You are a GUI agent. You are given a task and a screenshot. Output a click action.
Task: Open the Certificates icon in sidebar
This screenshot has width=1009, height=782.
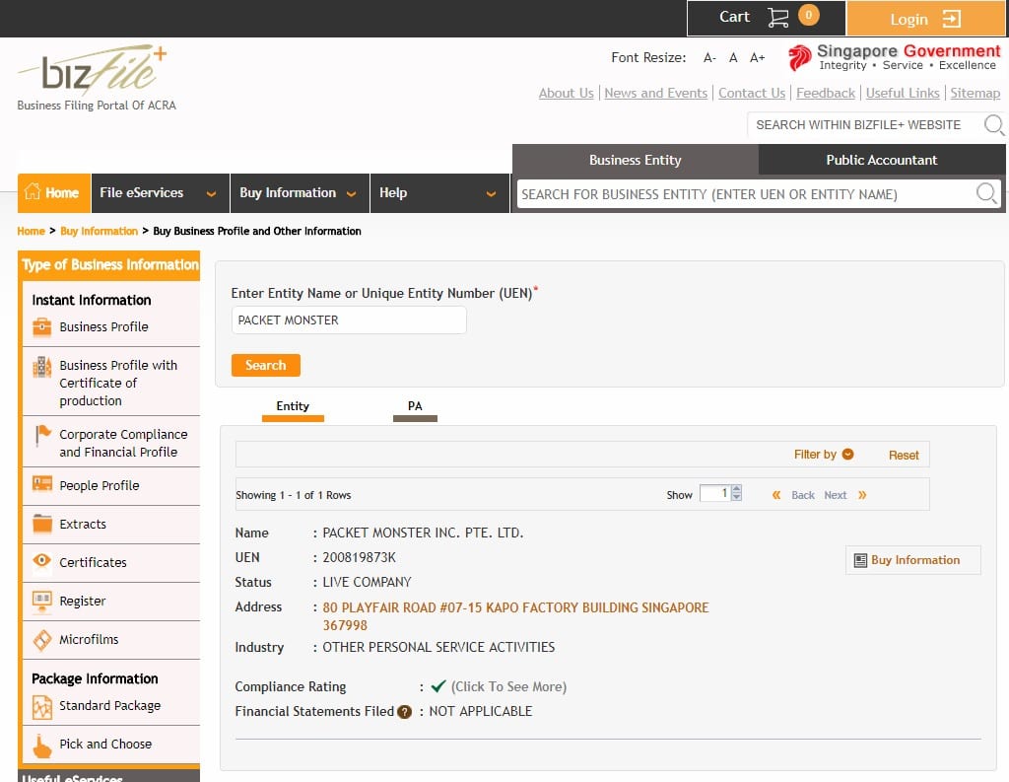(42, 562)
